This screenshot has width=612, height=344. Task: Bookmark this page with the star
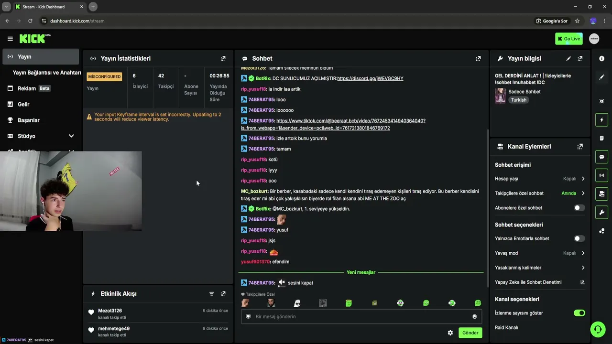577,21
